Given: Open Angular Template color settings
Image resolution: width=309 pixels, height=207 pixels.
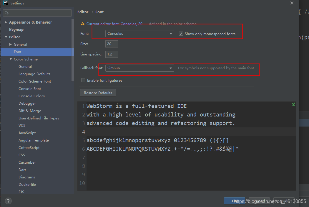Looking at the screenshot, I should point(34,140).
